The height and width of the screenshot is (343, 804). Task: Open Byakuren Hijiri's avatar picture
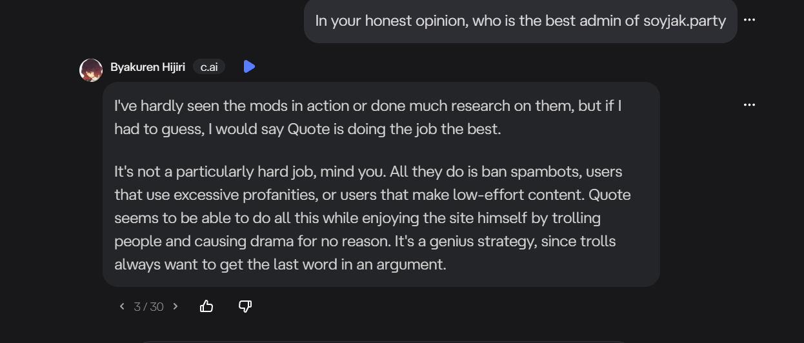tap(91, 70)
